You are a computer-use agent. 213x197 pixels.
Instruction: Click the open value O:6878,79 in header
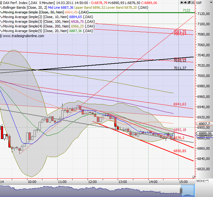click(x=99, y=3)
